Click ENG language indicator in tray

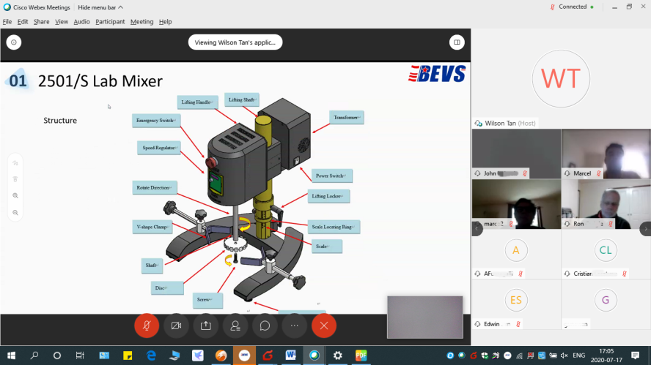[578, 355]
